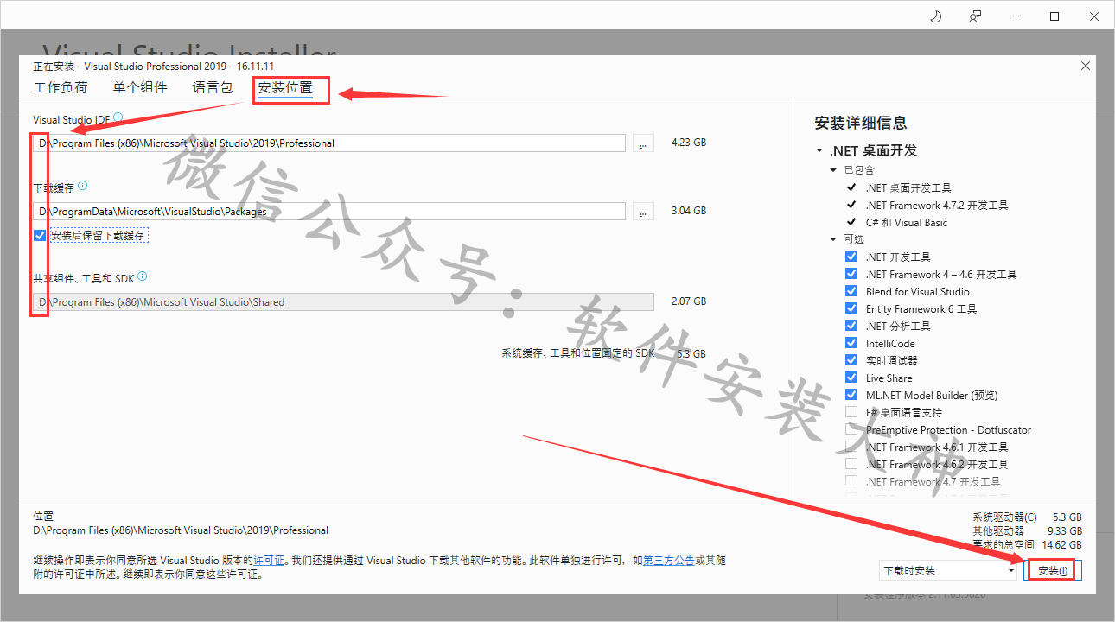Click the feedback icon in the title bar

(x=975, y=16)
